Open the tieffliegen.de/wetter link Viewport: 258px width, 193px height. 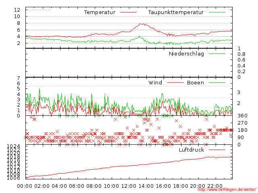tap(227, 189)
